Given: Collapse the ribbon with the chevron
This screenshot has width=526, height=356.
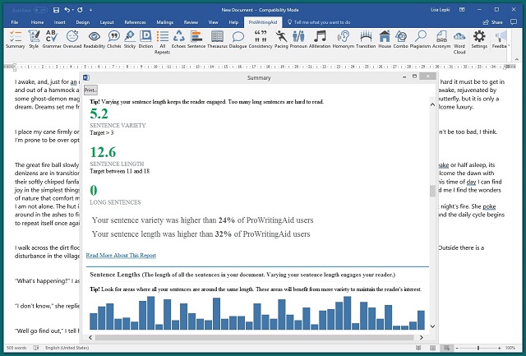Looking at the screenshot, I should click(x=517, y=59).
